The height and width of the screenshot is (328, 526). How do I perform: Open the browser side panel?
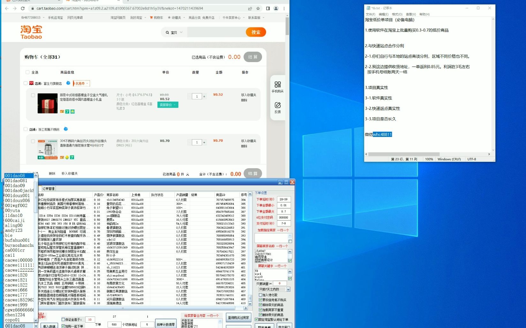pyautogui.click(x=268, y=9)
